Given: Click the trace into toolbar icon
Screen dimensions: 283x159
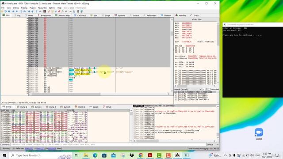Looking at the screenshot, I should [29, 11].
